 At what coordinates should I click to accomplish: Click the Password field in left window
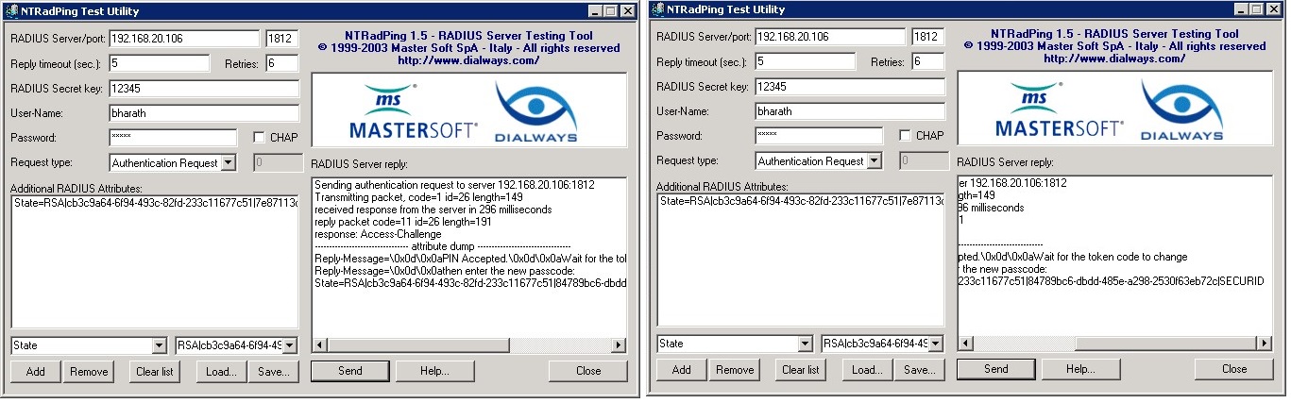point(172,138)
